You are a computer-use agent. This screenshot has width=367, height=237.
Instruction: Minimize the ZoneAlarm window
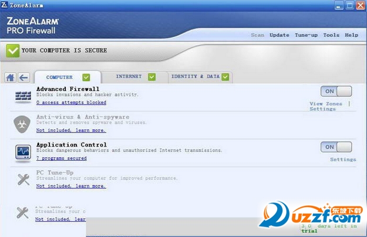pos(338,5)
